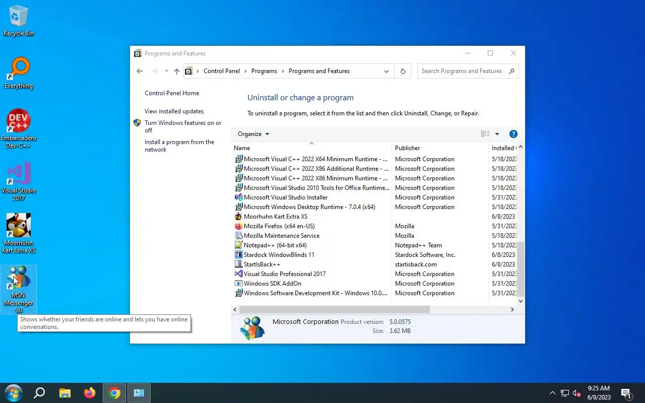Sort by the Name column header

tap(311, 148)
